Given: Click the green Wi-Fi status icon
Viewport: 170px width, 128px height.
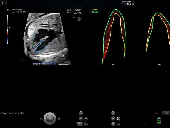Looking at the screenshot, I should [159, 123].
